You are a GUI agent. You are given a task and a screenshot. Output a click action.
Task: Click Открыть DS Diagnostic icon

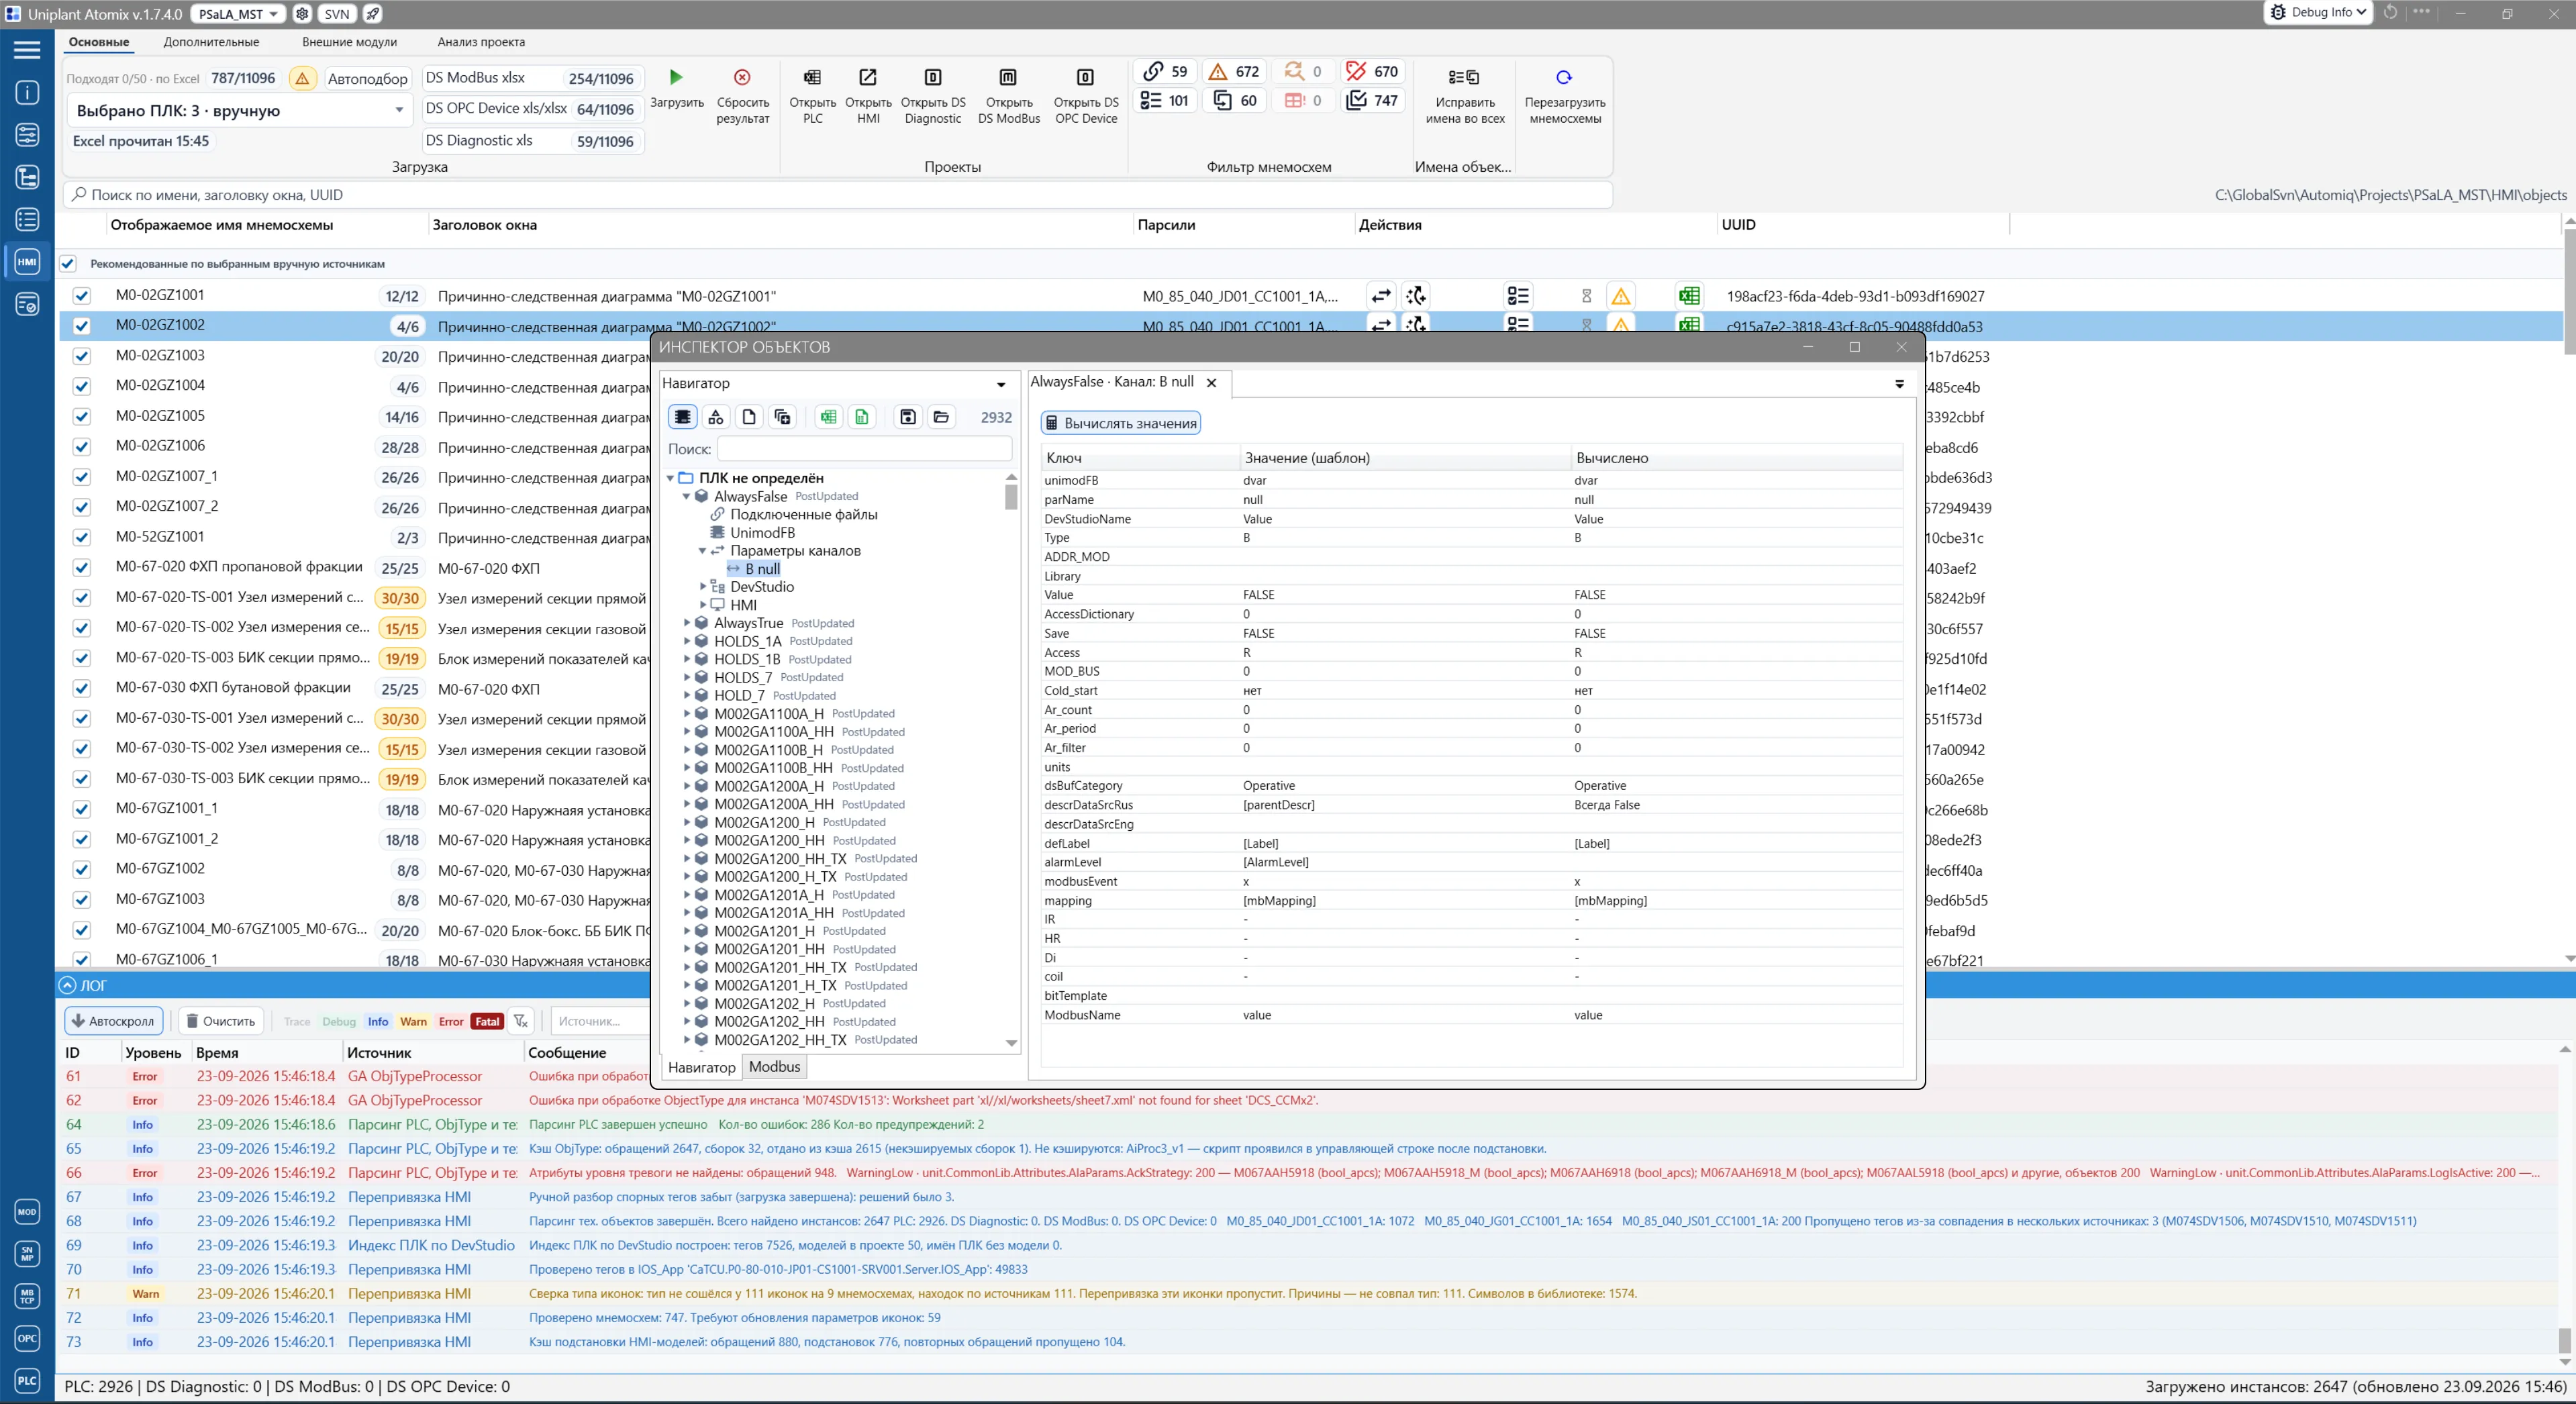click(x=933, y=77)
